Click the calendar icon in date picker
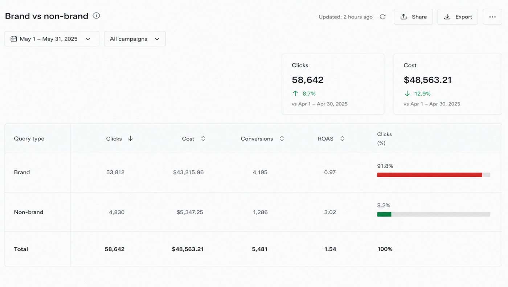 [14, 39]
